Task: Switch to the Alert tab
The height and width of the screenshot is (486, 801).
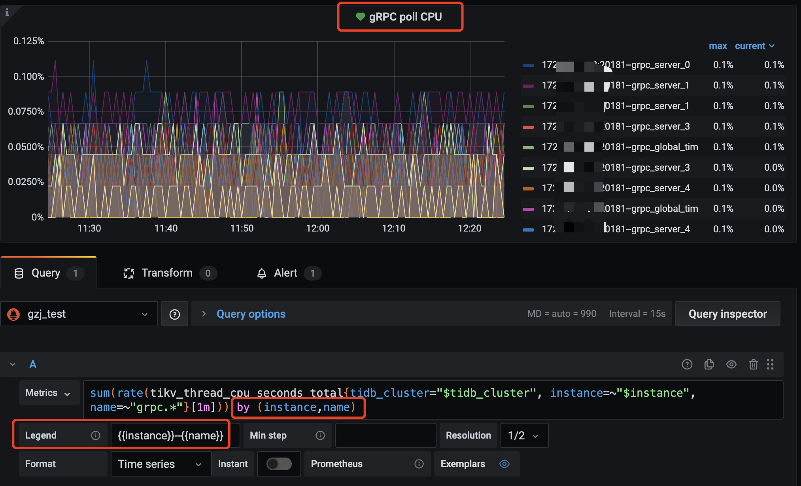Action: coord(285,273)
